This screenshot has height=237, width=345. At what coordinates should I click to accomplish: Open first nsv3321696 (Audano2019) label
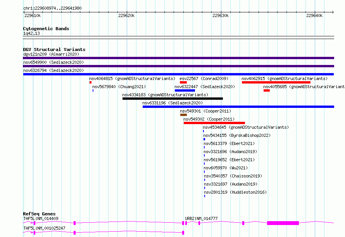coord(230,152)
